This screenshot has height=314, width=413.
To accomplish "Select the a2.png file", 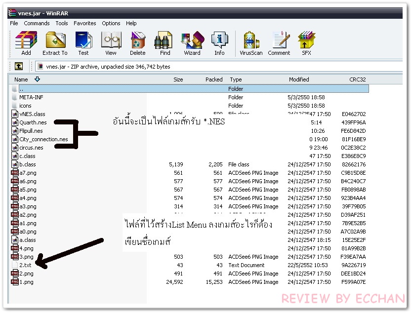I will [28, 215].
